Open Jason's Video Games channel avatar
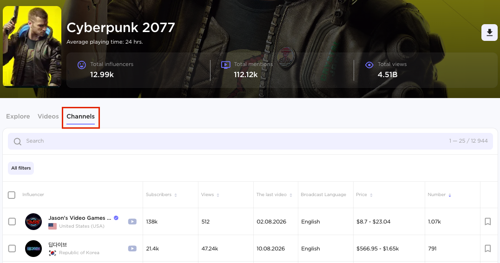 (x=33, y=222)
